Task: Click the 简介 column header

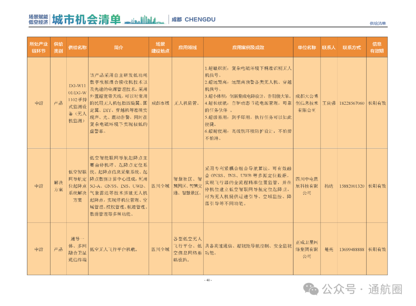Action: 119,47
